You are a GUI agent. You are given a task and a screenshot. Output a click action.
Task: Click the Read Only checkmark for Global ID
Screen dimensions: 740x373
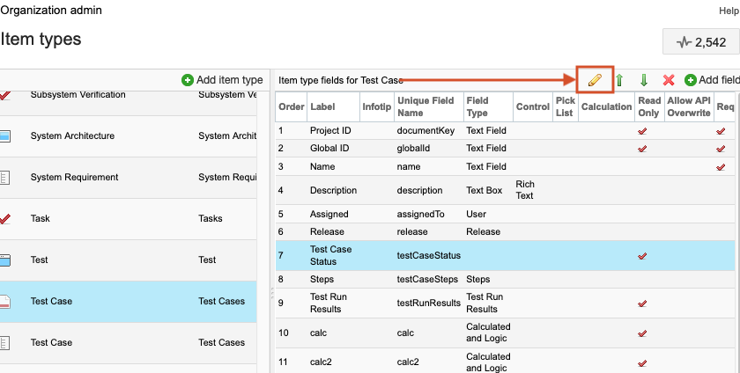(x=642, y=149)
